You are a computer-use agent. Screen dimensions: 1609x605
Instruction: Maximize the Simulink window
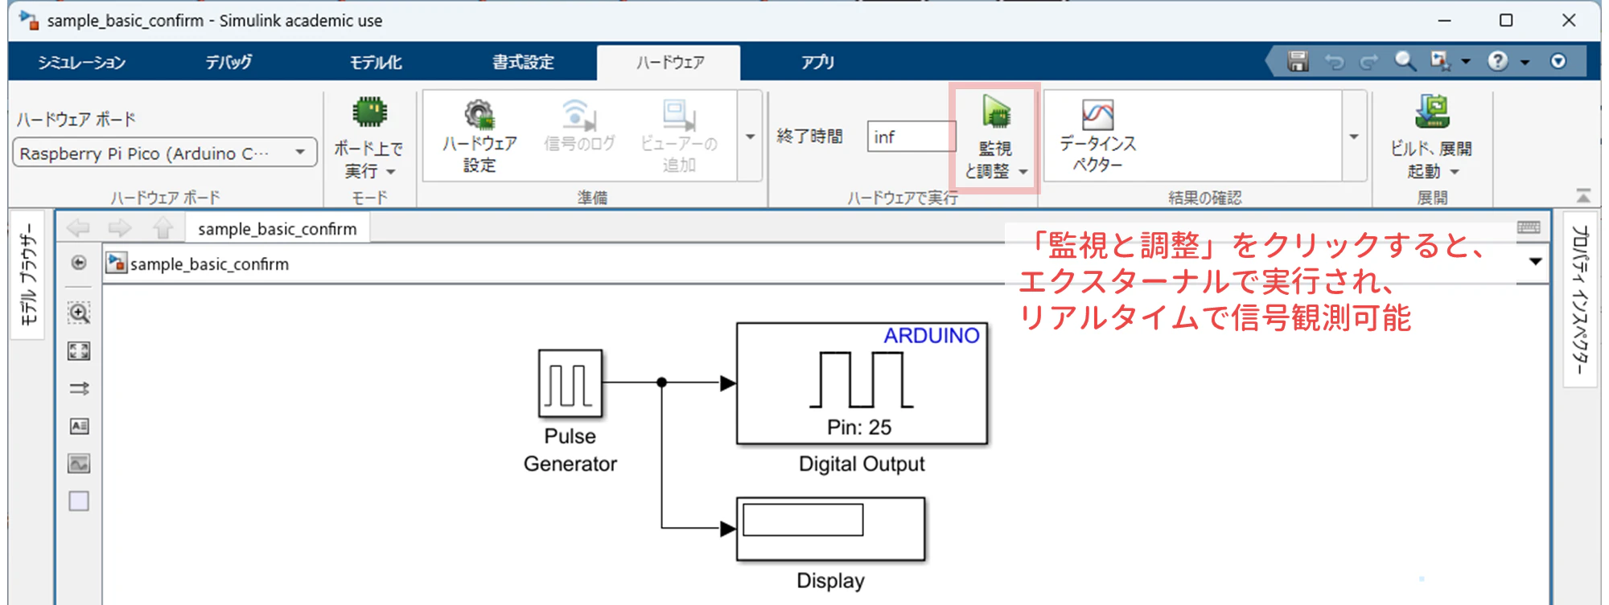(x=1506, y=21)
